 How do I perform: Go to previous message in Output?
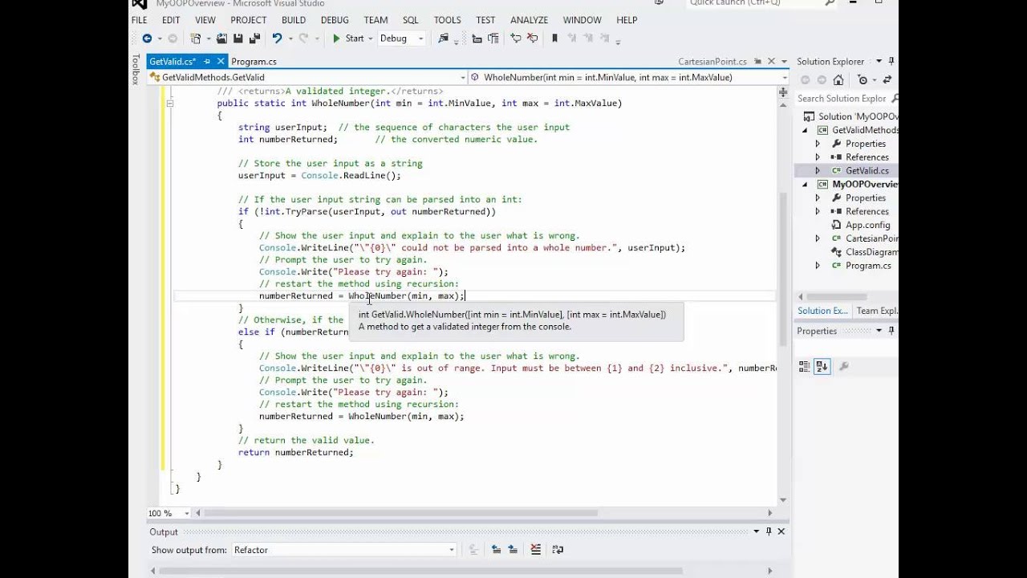click(496, 550)
